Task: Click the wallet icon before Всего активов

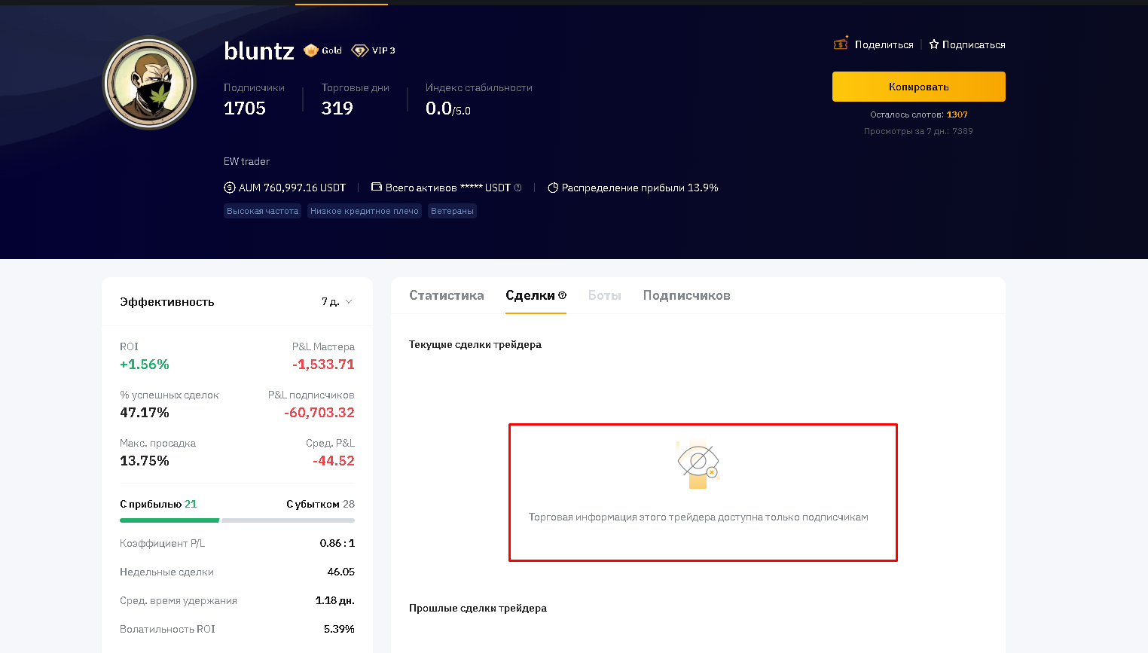Action: 377,187
